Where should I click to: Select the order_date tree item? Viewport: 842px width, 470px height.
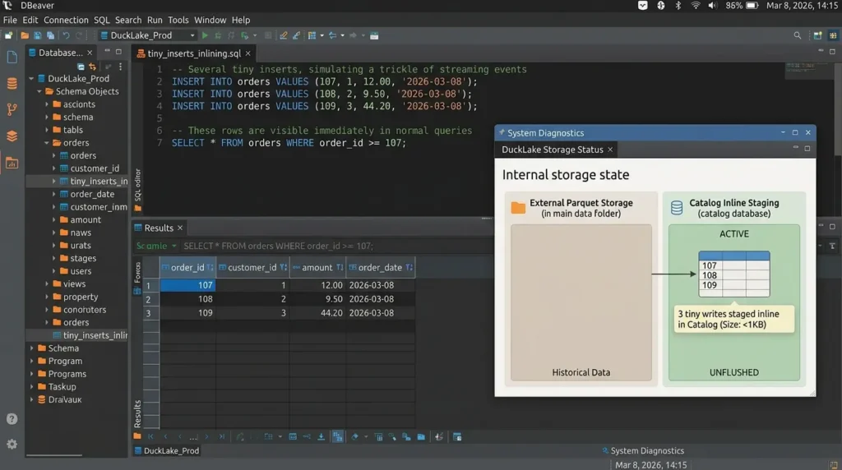coord(92,194)
